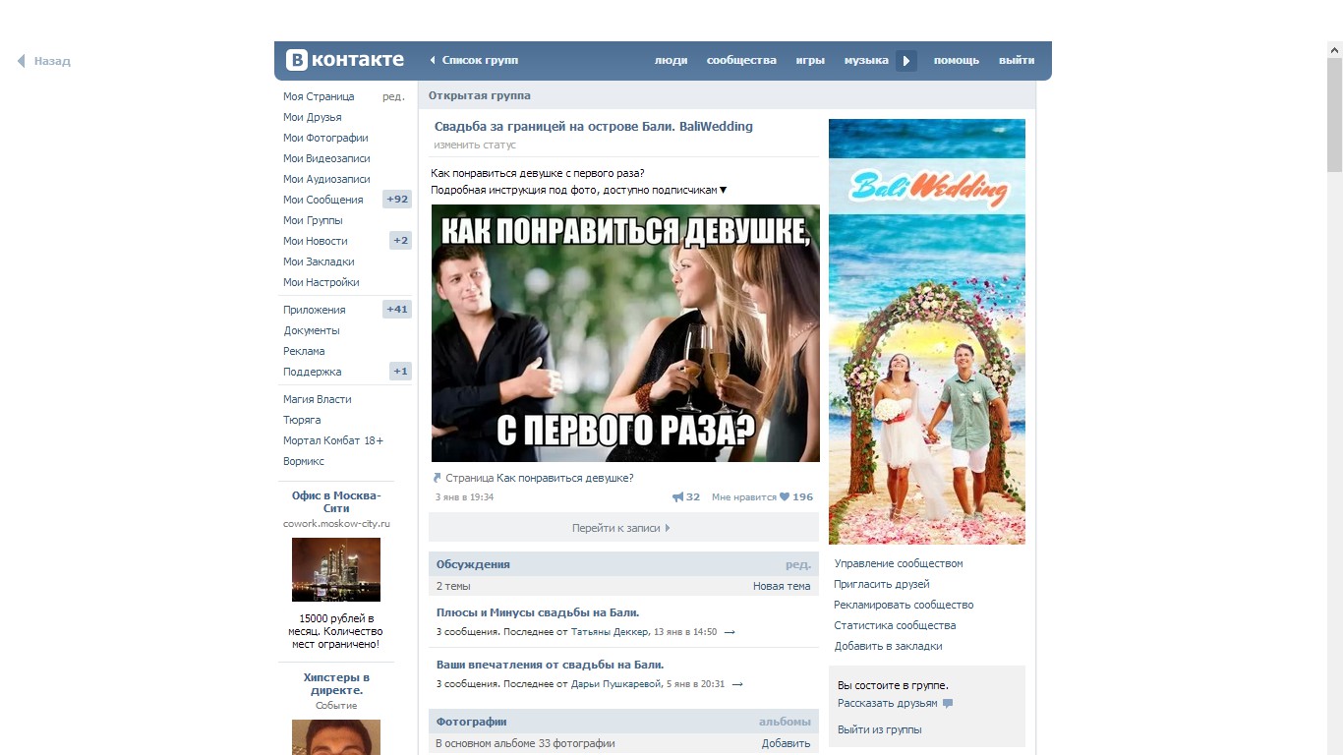Click the music player play button in header
Image resolution: width=1343 pixels, height=755 pixels.
coord(906,61)
